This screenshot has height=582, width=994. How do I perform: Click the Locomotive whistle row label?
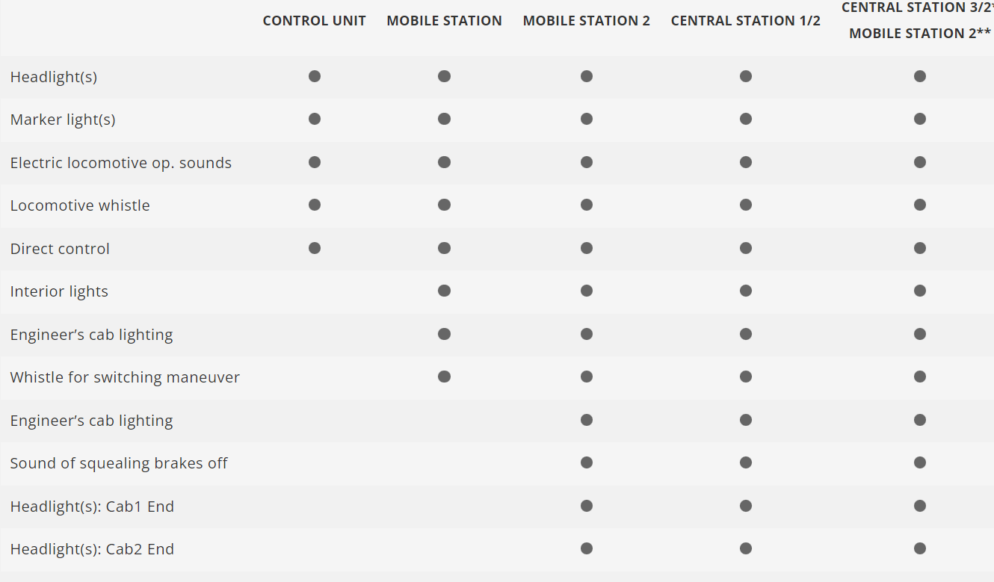coord(80,205)
